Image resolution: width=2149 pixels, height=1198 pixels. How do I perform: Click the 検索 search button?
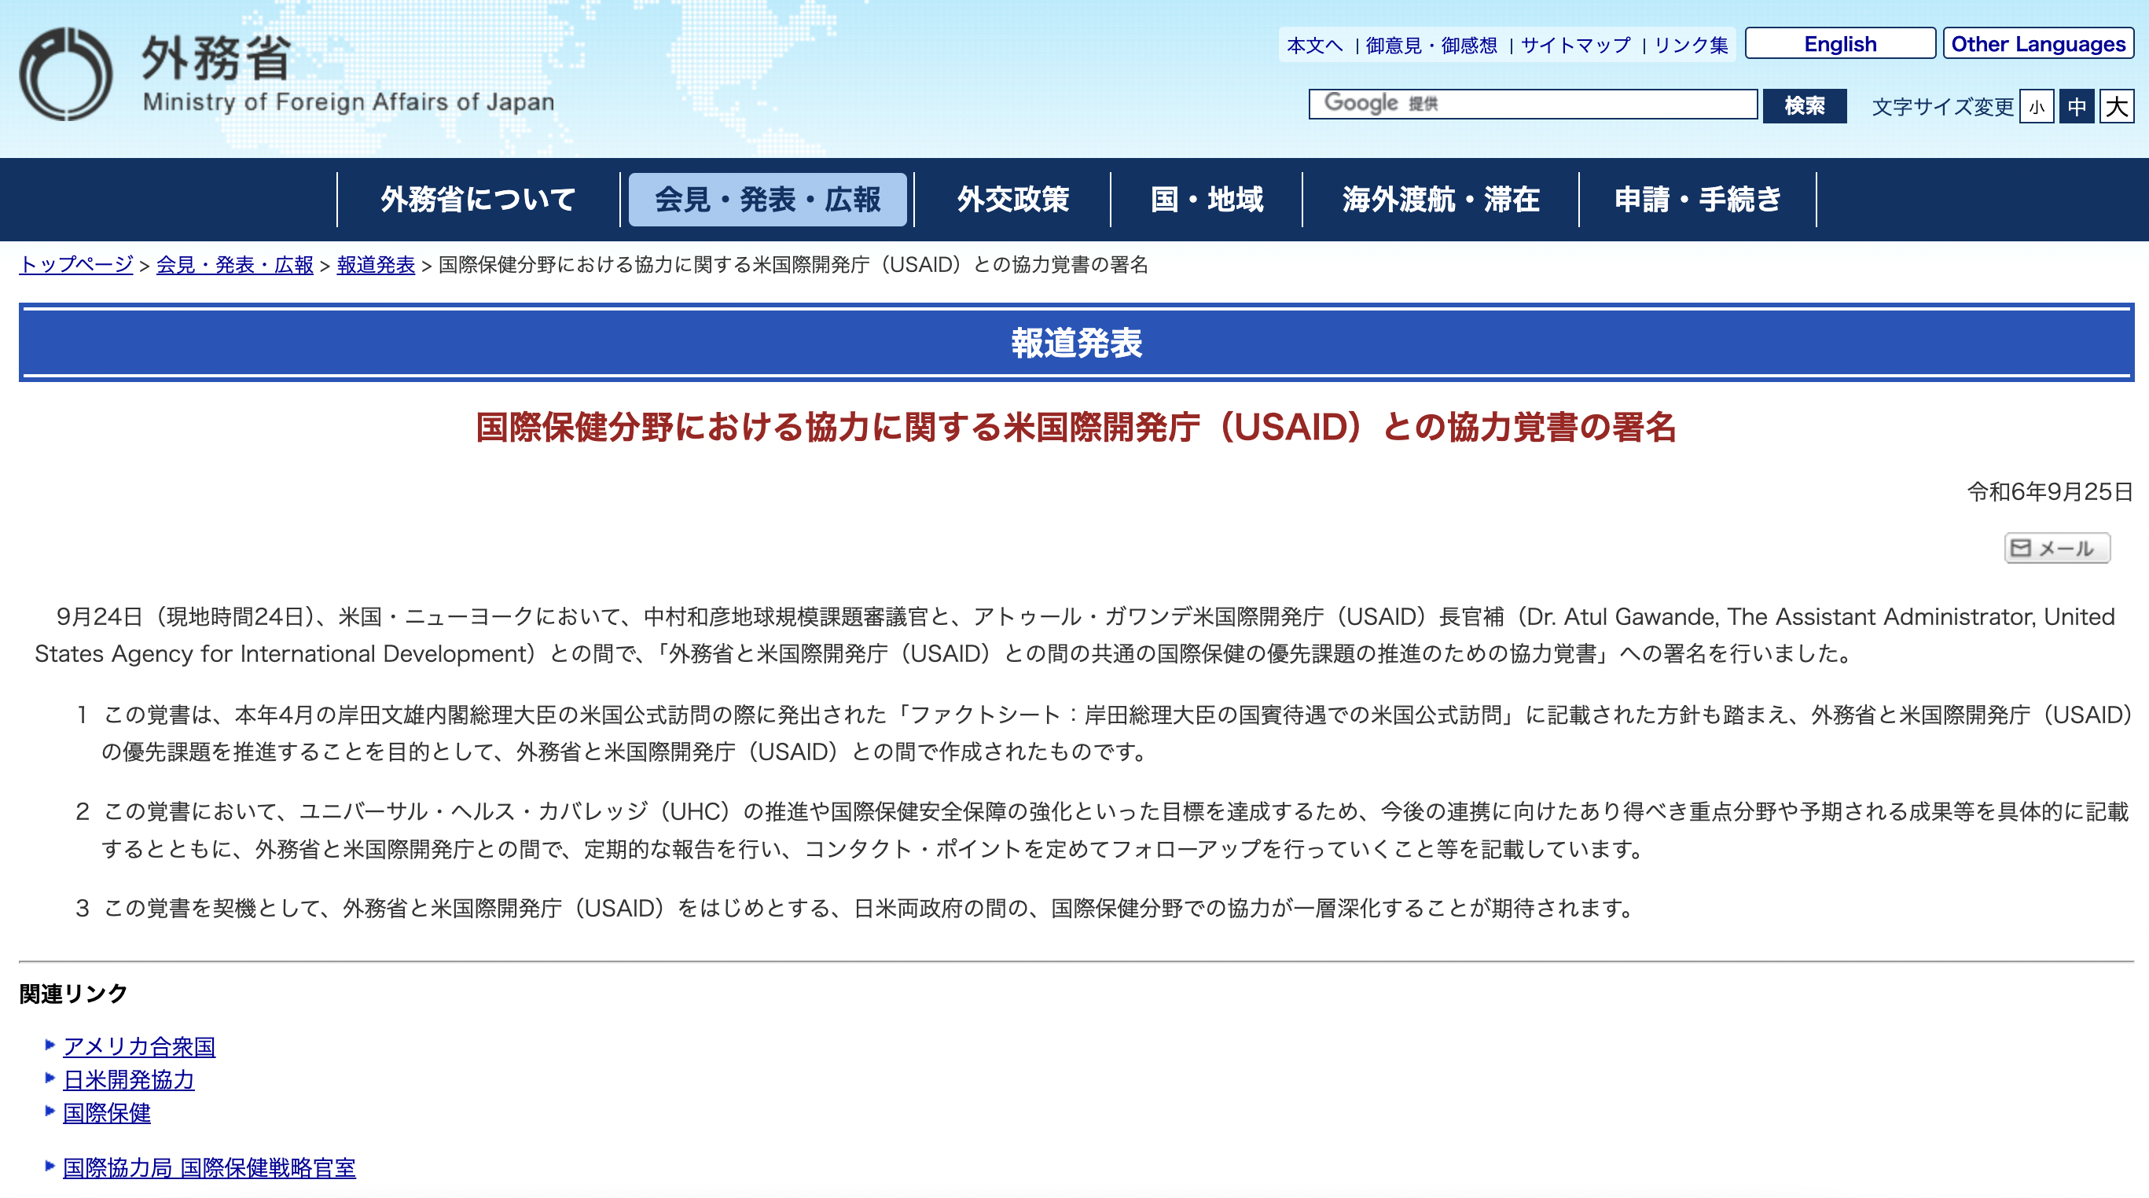1805,106
